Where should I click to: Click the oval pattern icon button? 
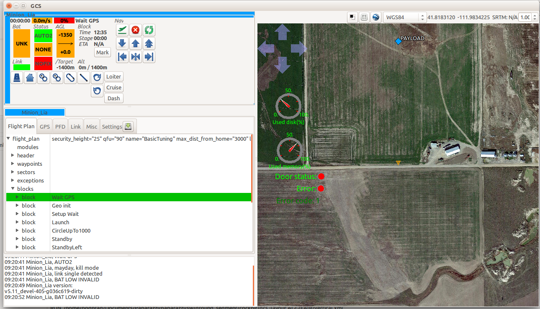[70, 78]
